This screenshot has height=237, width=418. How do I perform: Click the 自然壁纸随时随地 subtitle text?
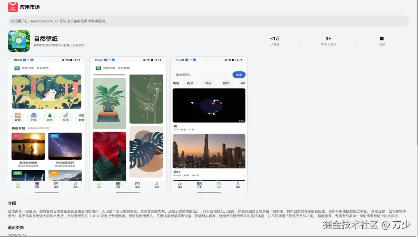[x=59, y=45]
